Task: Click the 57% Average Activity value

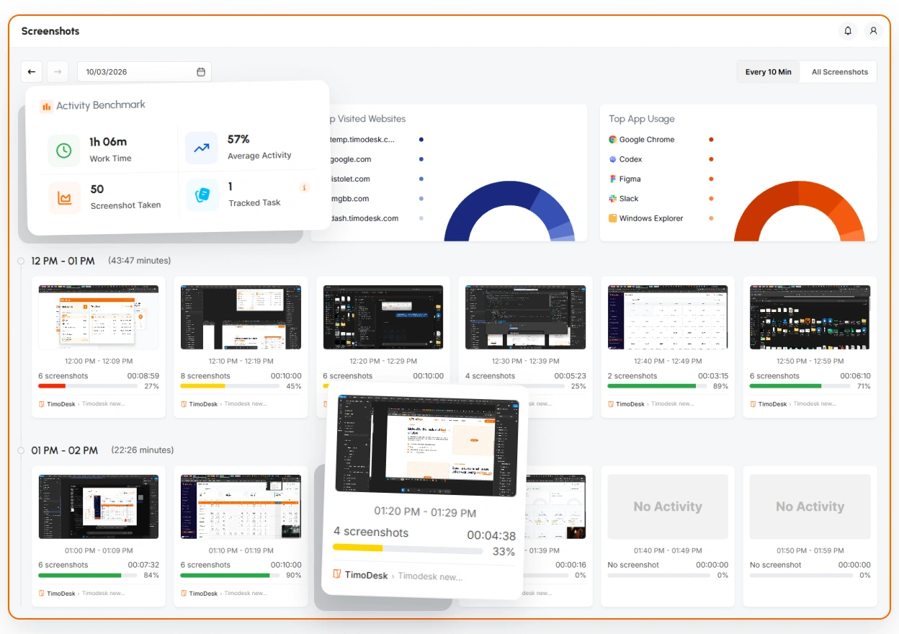Action: pyautogui.click(x=238, y=139)
